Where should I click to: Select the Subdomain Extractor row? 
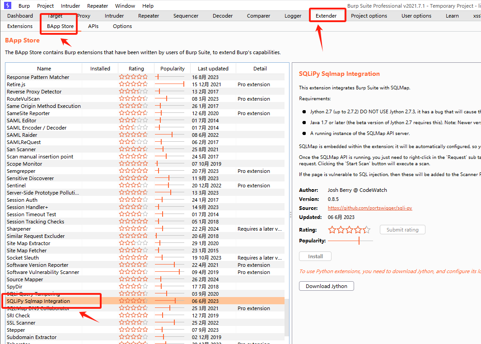pyautogui.click(x=145, y=337)
